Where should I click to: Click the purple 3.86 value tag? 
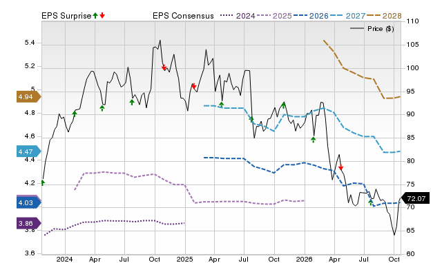(28, 223)
